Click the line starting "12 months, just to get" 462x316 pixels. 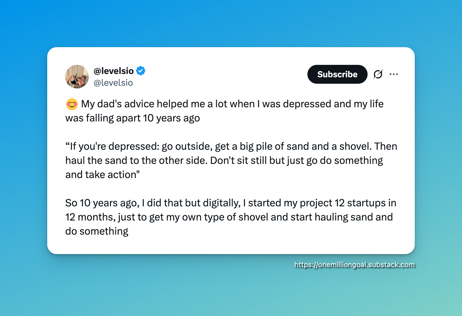pos(229,217)
